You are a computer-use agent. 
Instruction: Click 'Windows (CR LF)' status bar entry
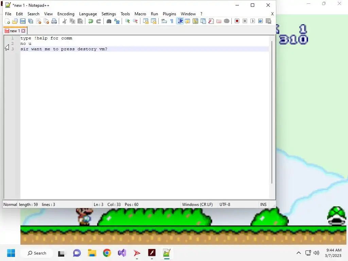tap(197, 204)
